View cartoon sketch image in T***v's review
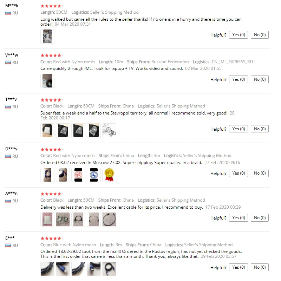 pos(109,130)
